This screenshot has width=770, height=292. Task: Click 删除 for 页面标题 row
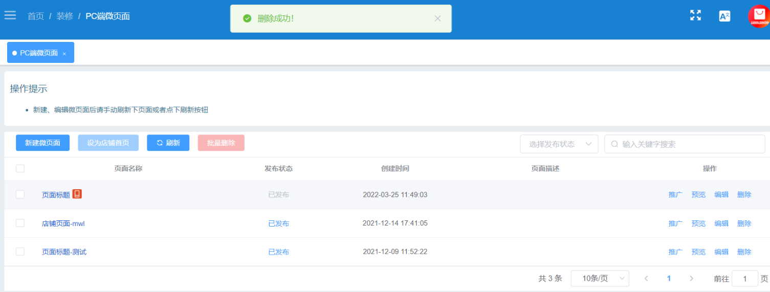744,195
